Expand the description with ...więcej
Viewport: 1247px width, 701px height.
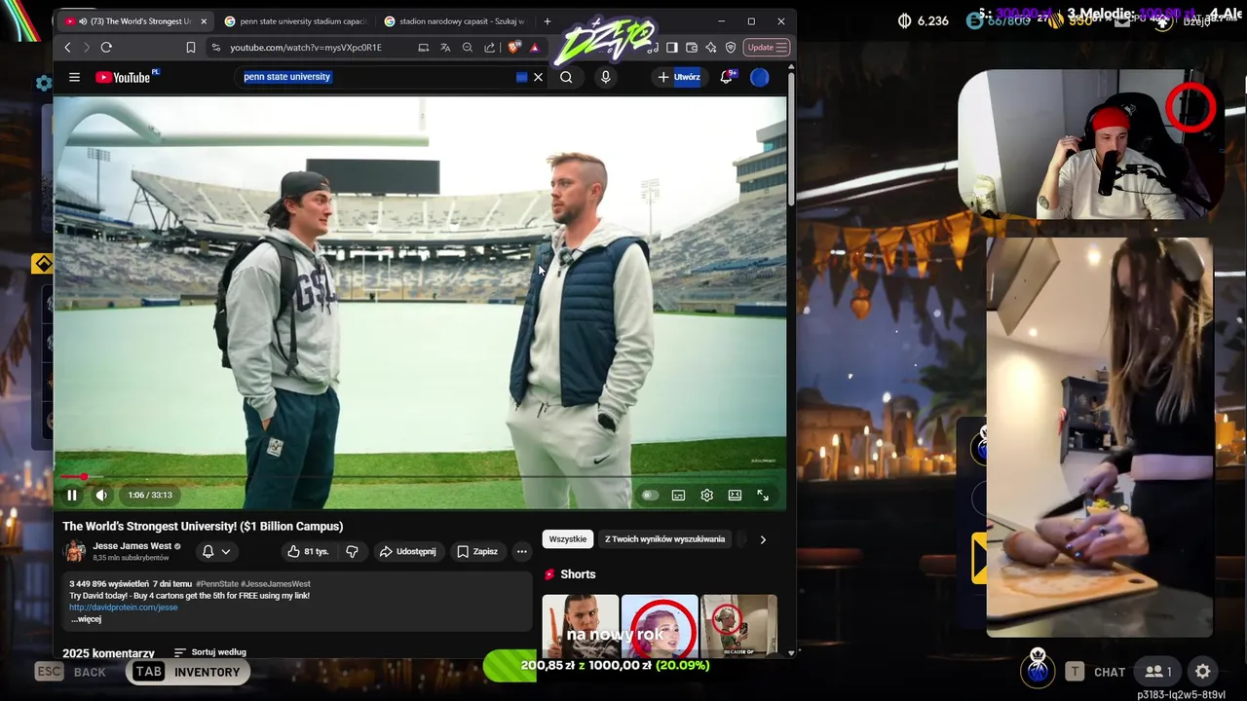coord(85,619)
